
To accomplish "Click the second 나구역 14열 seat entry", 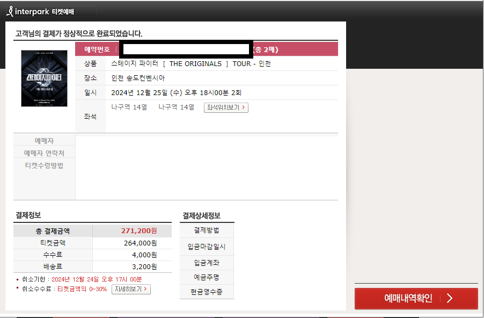I will pyautogui.click(x=176, y=107).
